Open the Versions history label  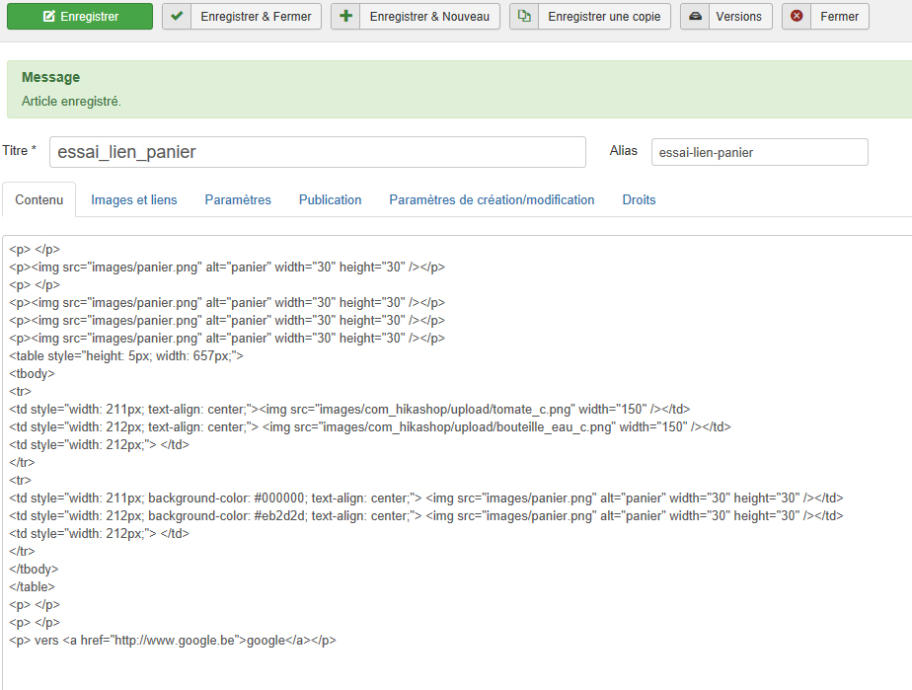point(738,17)
